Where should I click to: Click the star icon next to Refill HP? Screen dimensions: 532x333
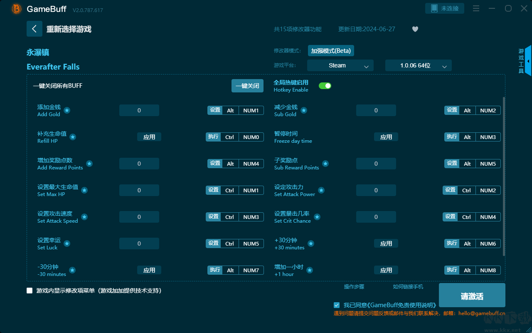coord(73,137)
